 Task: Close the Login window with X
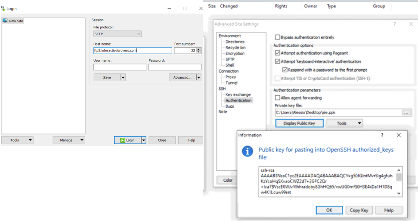click(x=201, y=9)
